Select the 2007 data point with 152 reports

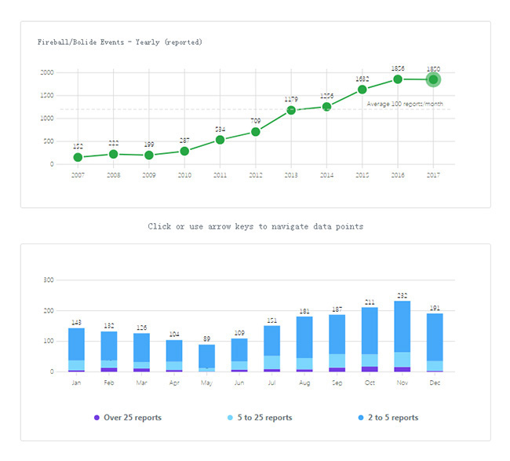point(78,158)
